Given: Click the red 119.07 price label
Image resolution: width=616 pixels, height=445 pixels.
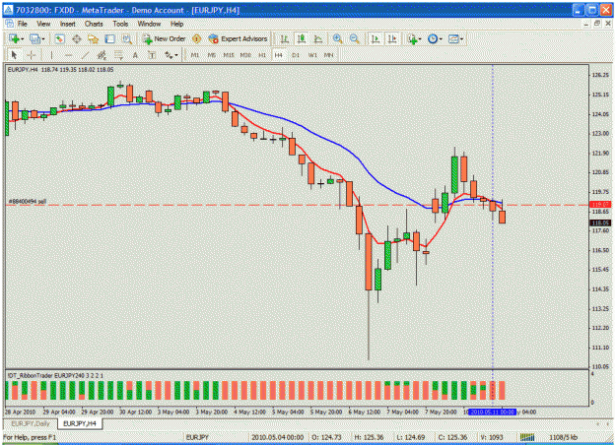Looking at the screenshot, I should pyautogui.click(x=600, y=205).
